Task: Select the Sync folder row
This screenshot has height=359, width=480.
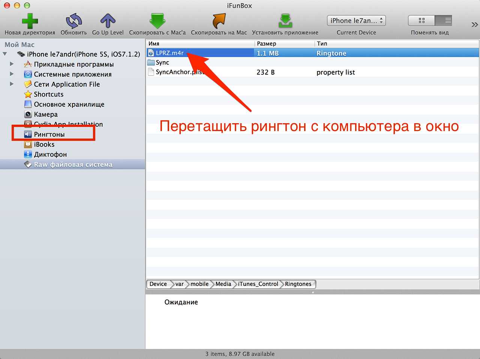Action: (312, 63)
